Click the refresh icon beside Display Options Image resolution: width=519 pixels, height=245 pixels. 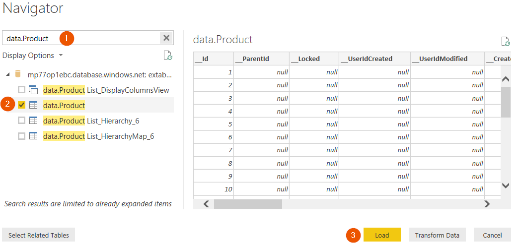(168, 55)
